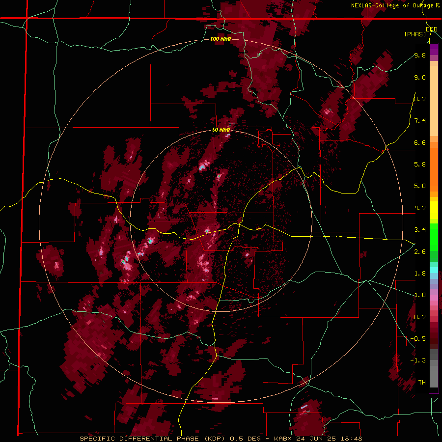Click the 8.2 value on color scale
Screen dimensions: 442x442
click(420, 99)
